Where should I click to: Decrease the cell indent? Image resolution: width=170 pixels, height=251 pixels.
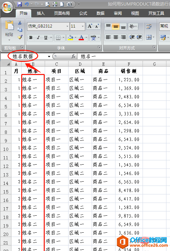click(132, 37)
